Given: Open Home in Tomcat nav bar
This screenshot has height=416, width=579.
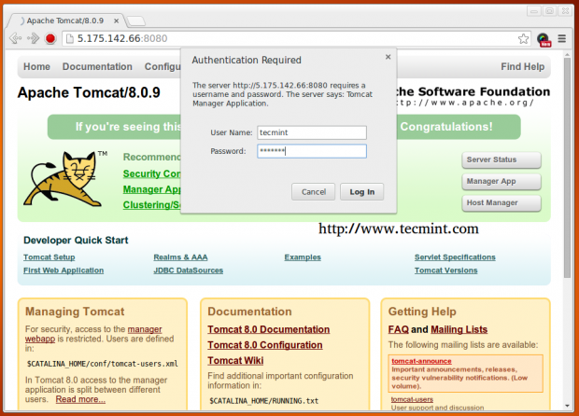Looking at the screenshot, I should coord(36,67).
